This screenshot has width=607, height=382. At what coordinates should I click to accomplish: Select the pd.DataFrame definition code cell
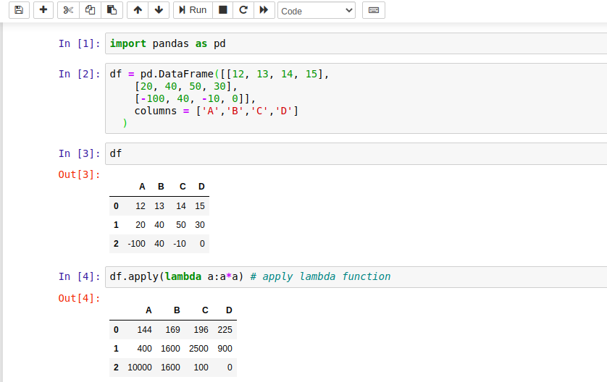pos(356,98)
